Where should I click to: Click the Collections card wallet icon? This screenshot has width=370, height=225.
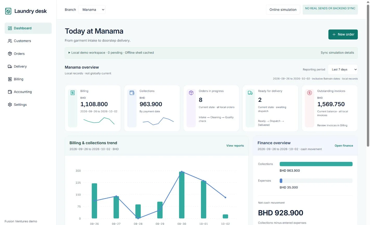(x=132, y=93)
